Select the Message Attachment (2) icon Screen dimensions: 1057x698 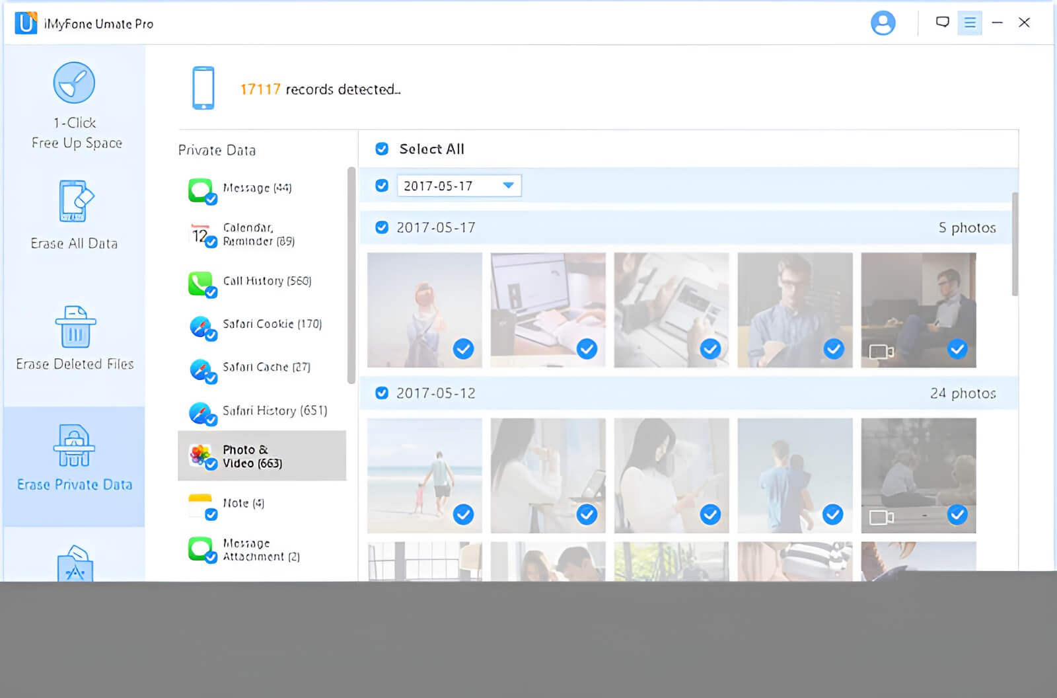(201, 549)
